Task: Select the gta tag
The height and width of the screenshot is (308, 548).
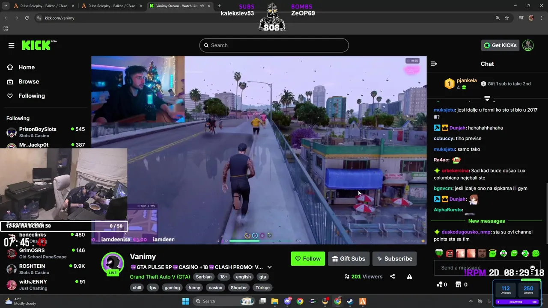Action: tap(262, 277)
